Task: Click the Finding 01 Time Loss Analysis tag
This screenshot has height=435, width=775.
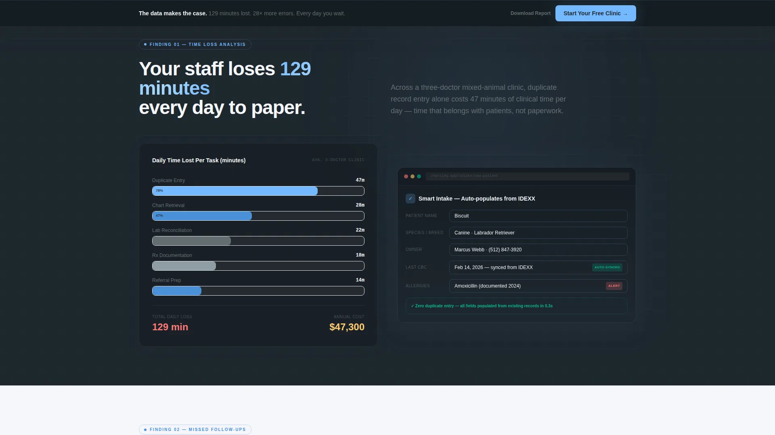Action: pyautogui.click(x=195, y=45)
